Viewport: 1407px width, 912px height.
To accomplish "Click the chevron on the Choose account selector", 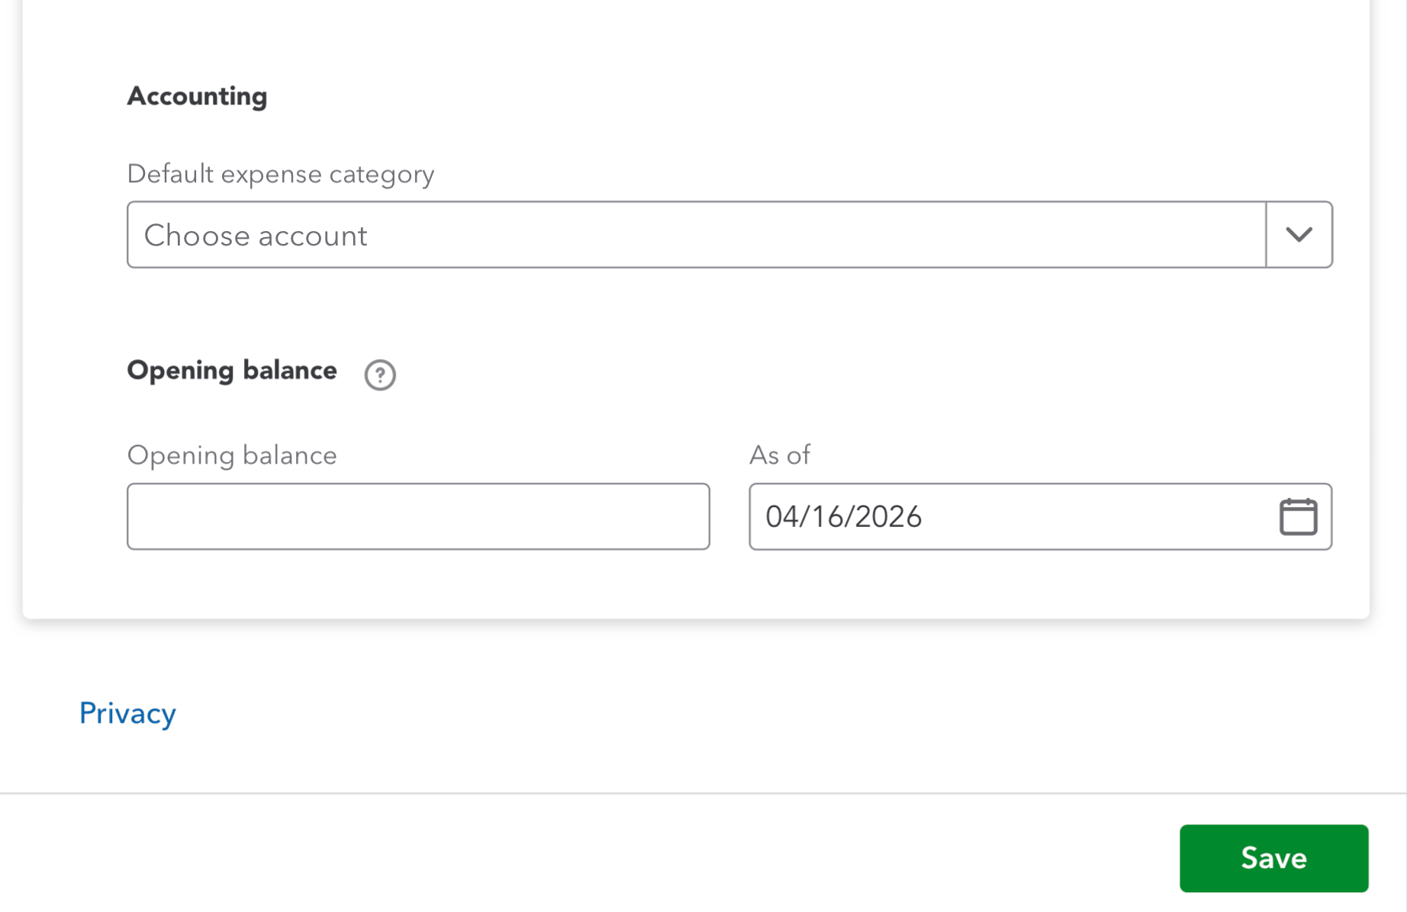I will (x=1299, y=234).
